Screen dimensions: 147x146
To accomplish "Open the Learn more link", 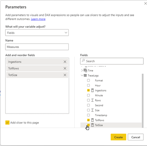I will [38, 19].
